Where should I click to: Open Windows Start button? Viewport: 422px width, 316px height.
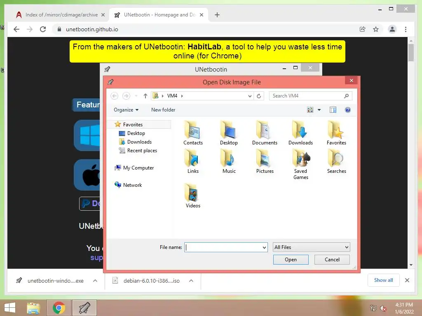(10, 308)
